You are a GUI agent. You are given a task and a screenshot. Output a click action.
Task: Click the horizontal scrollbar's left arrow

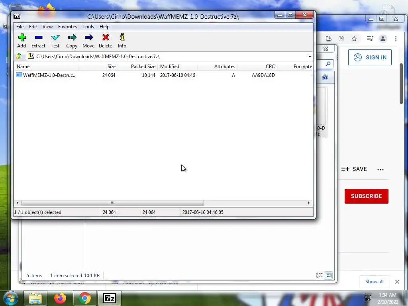pos(18,203)
